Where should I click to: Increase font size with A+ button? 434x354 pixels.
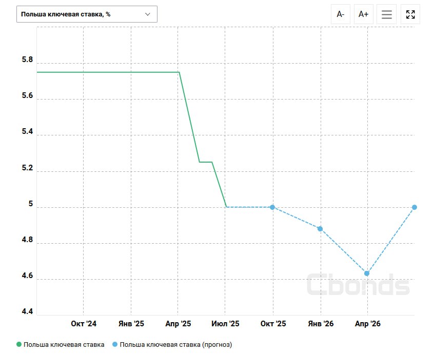click(363, 14)
